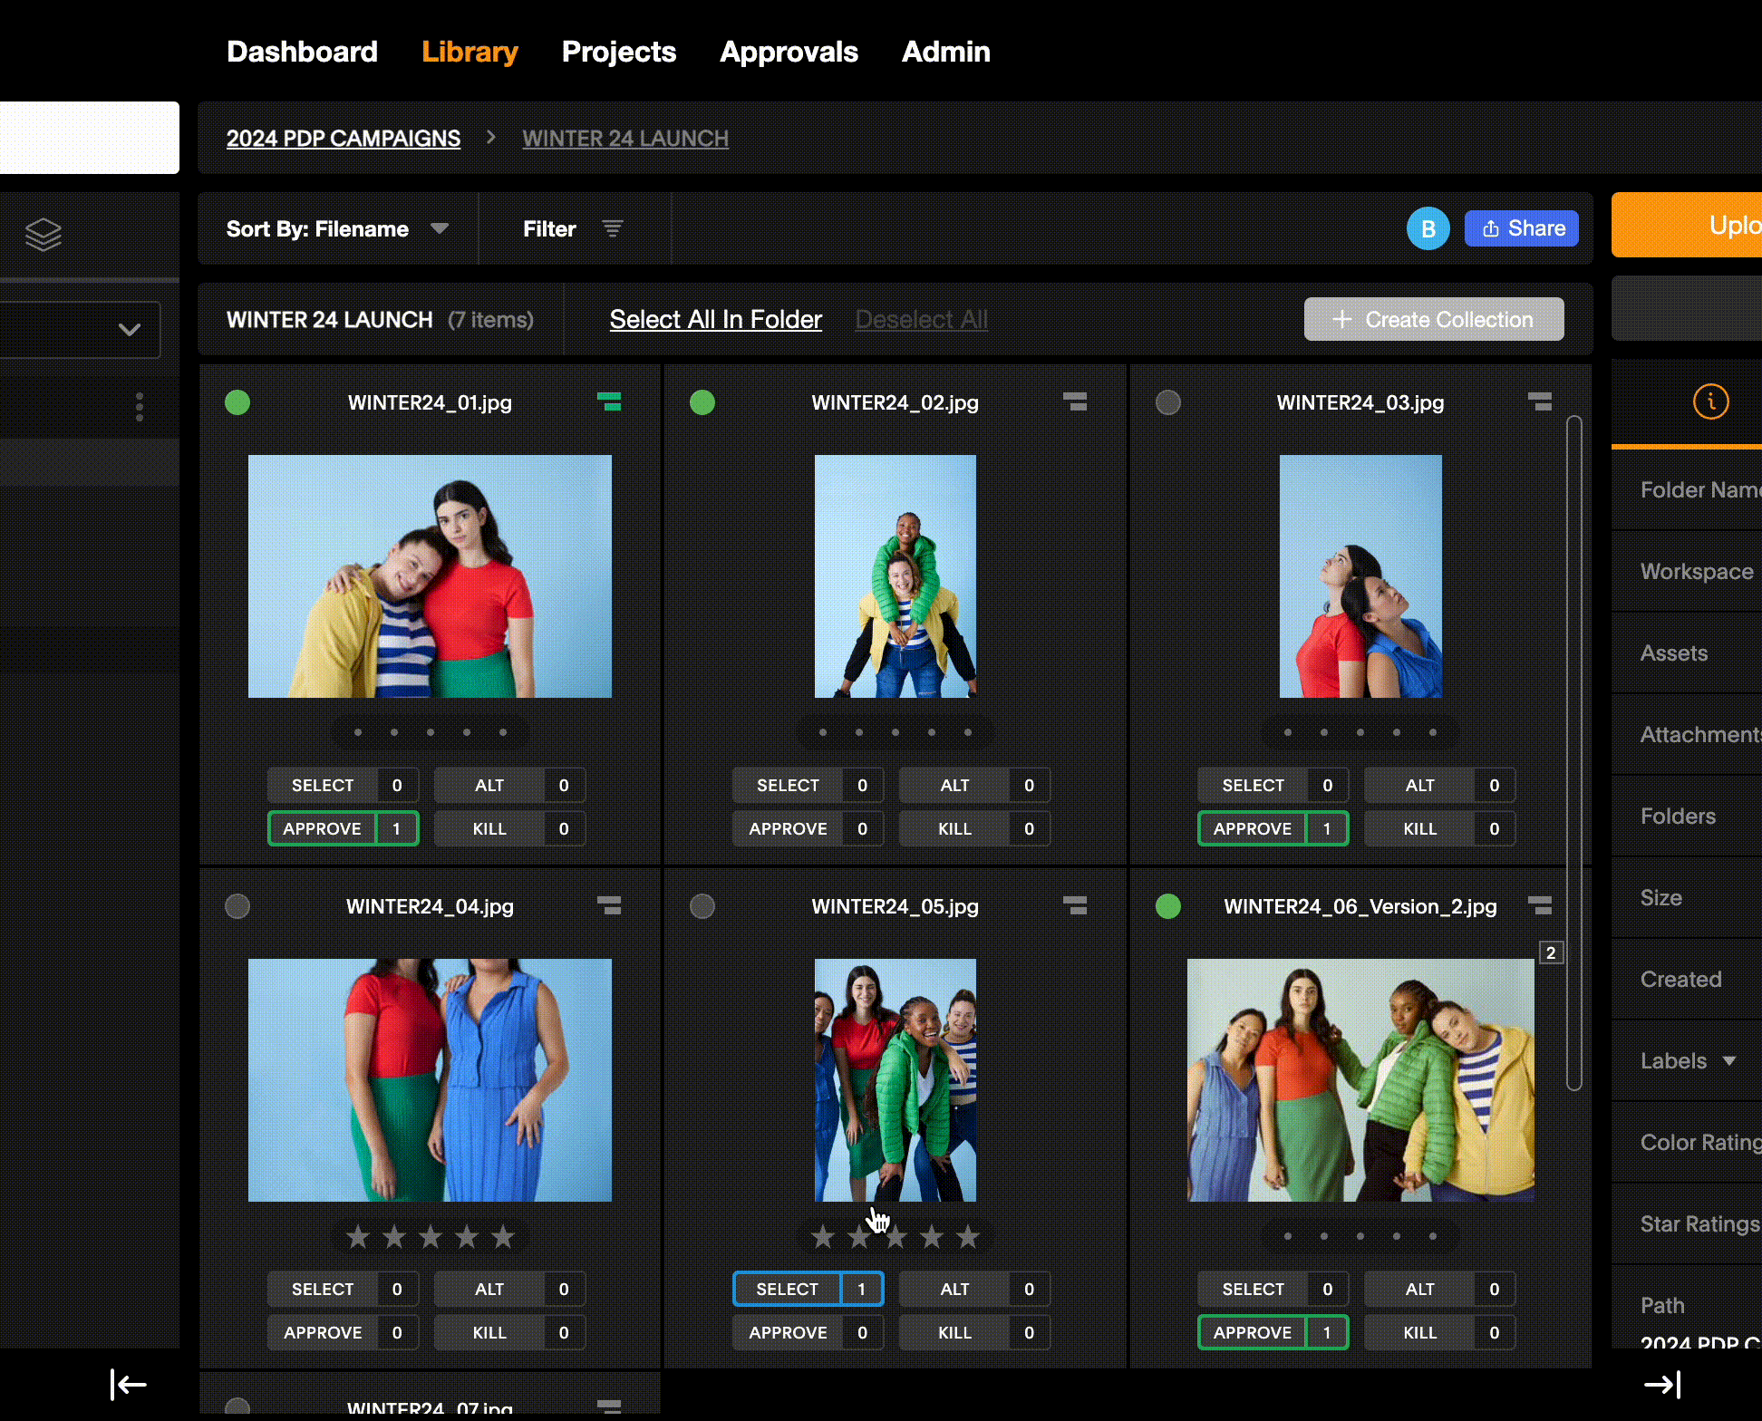
Task: Toggle APPROVE label on WINTER24_01.jpg
Action: (x=343, y=828)
